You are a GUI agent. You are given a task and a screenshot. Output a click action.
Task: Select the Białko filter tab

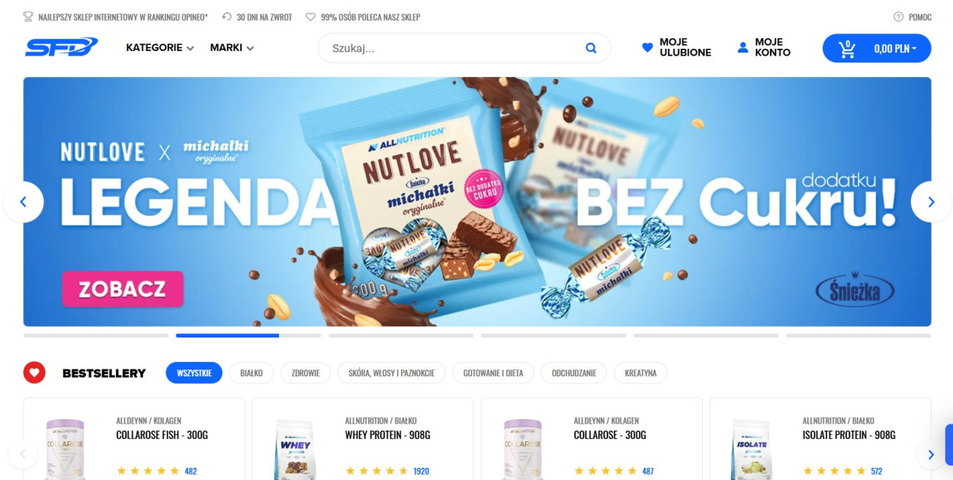[x=252, y=373]
